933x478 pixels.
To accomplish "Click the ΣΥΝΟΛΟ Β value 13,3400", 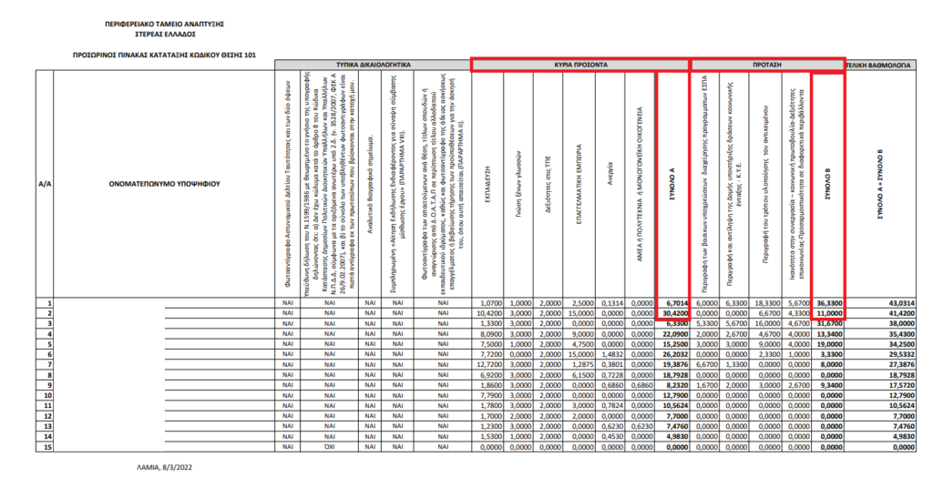I will point(831,335).
